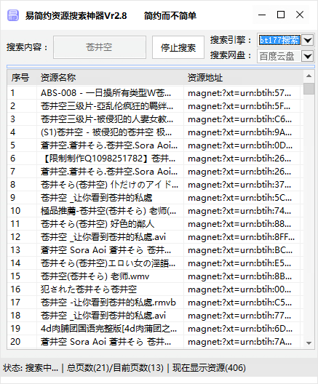Click the bt177搜索 combo box text

click(x=279, y=40)
